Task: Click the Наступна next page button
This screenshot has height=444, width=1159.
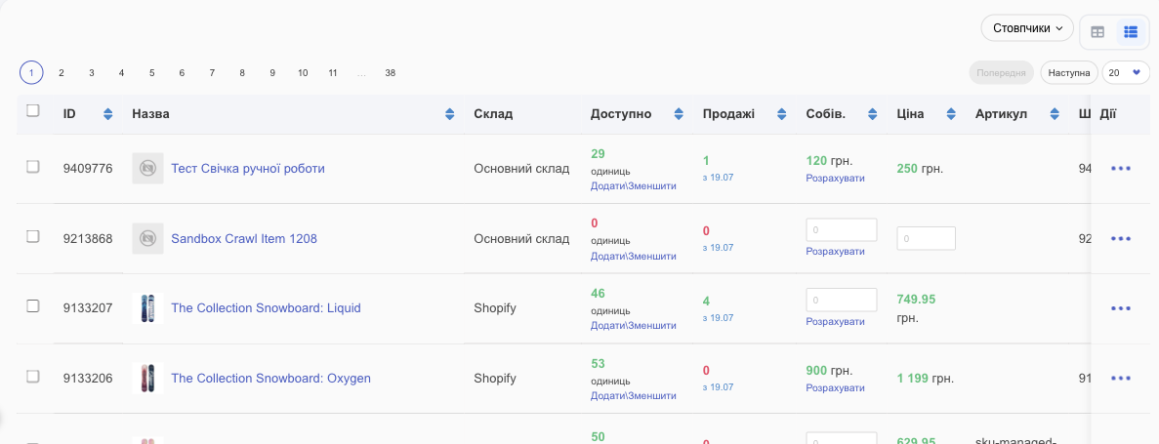Action: click(1069, 73)
